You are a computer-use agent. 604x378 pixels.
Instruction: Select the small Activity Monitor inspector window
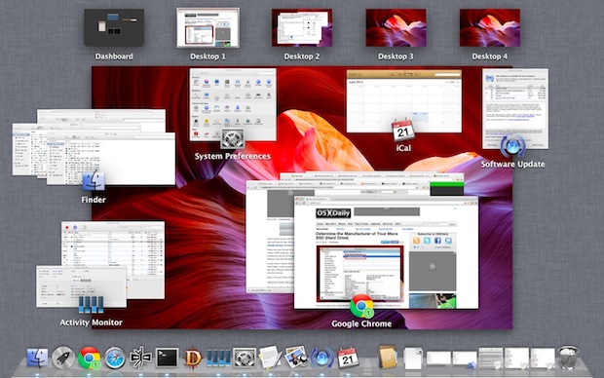point(81,286)
